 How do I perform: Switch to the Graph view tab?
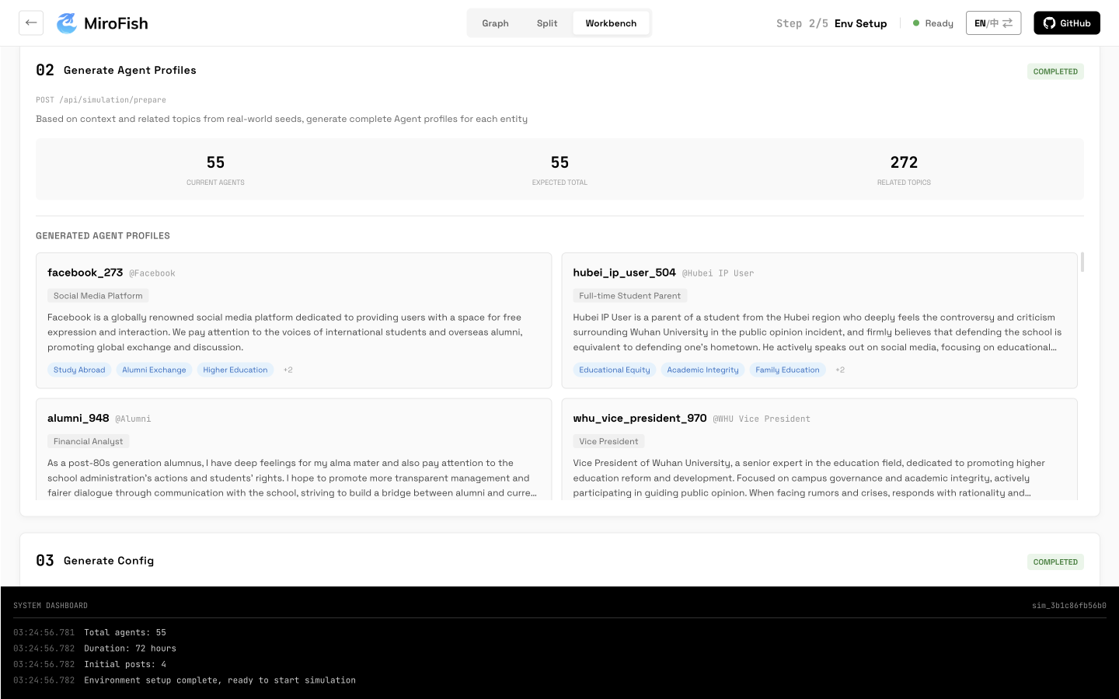[x=495, y=23]
